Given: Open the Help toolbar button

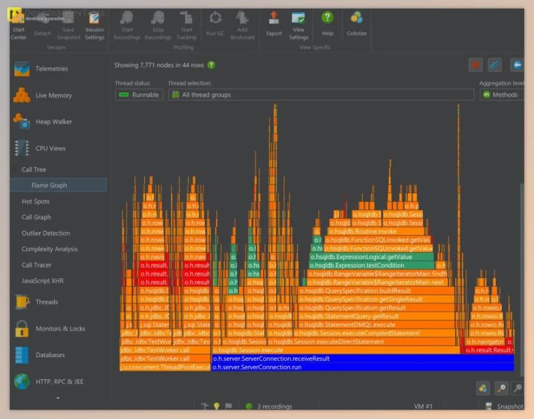Looking at the screenshot, I should click(327, 24).
